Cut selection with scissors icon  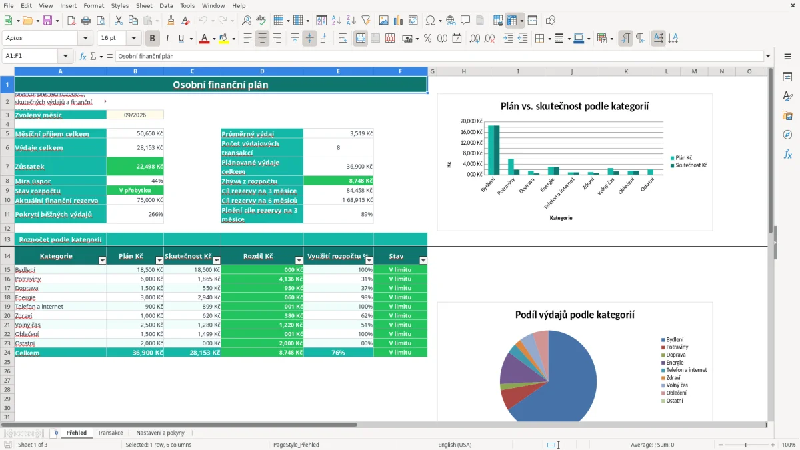coord(119,21)
